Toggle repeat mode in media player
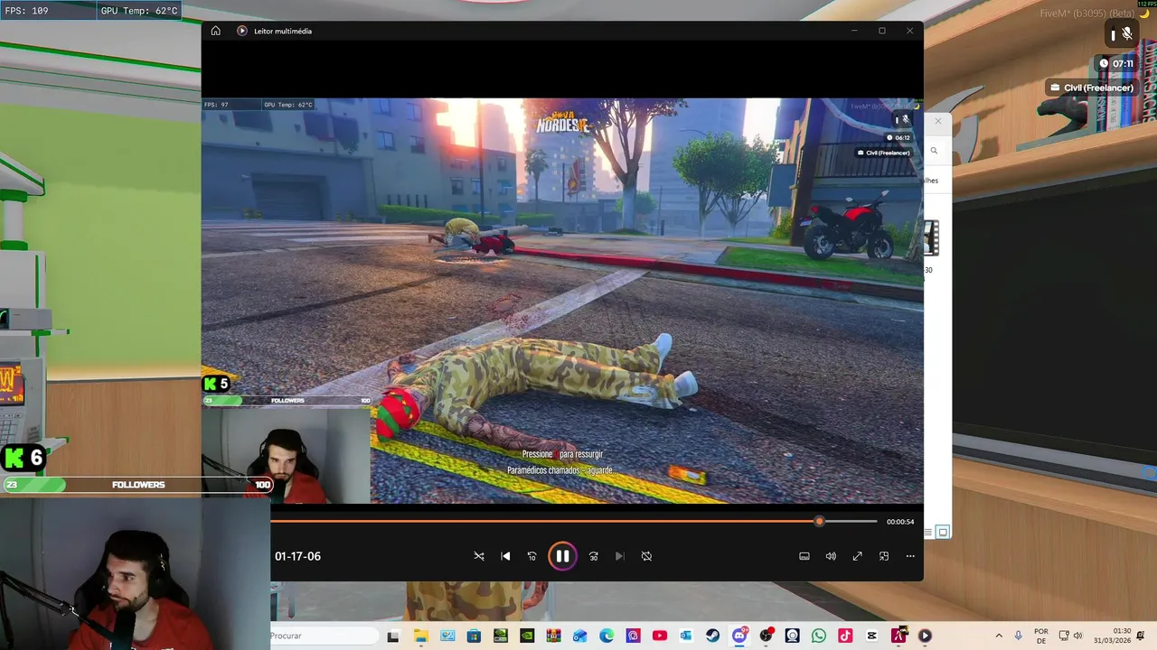 point(646,556)
